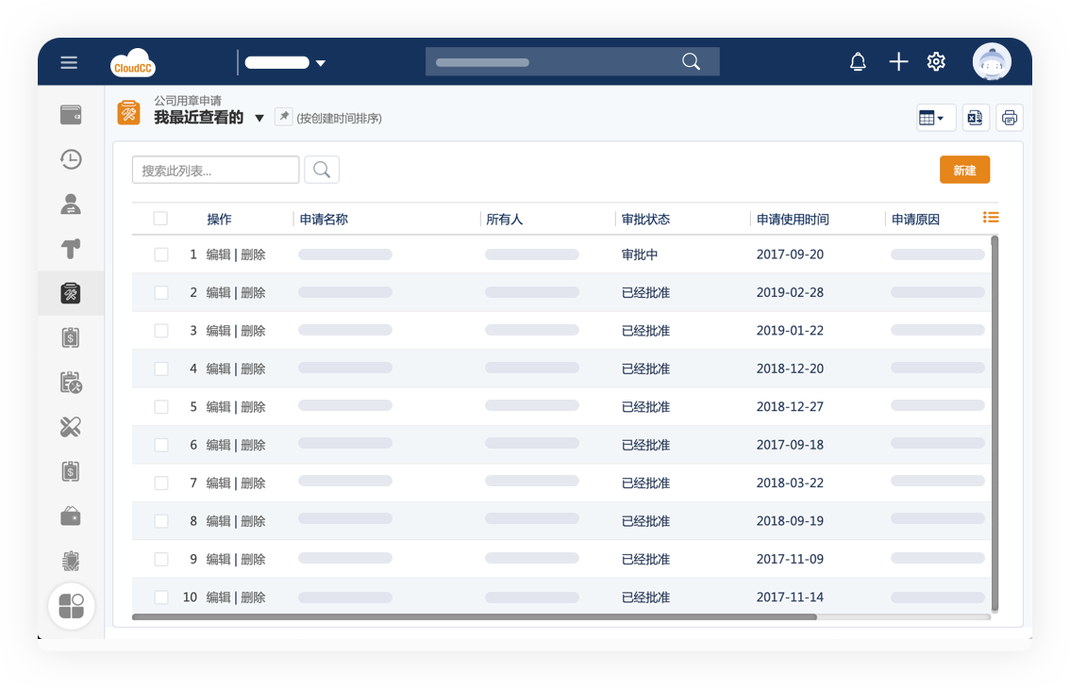Viewport: 1070px width, 688px height.
Task: Expand the app switcher dropdown in the top bar
Action: (320, 63)
